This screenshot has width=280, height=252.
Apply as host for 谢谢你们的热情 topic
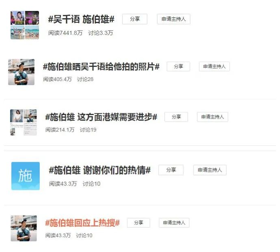pos(210,170)
